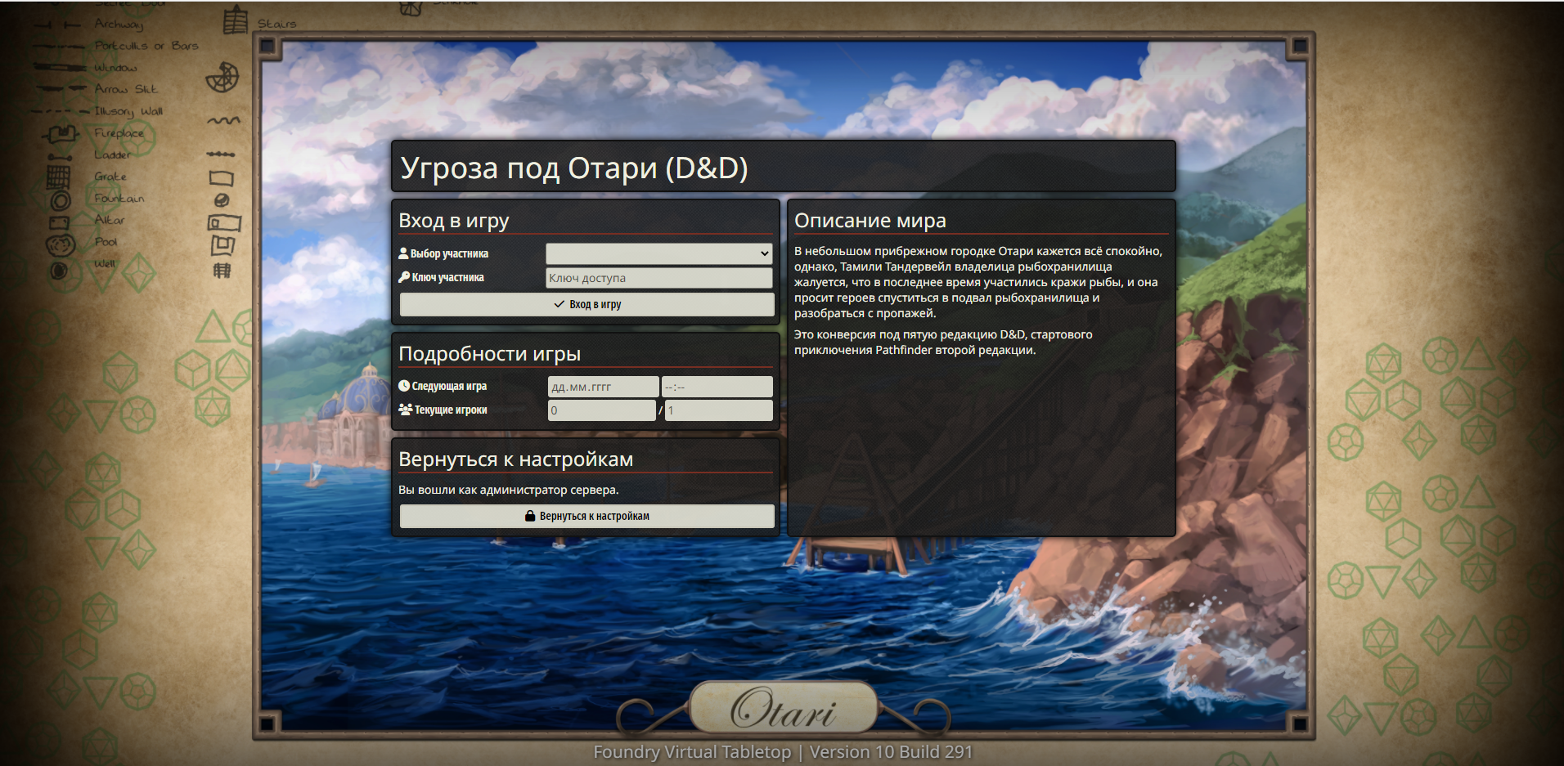Select the next game date field 'дд.мм.гггг'
The height and width of the screenshot is (766, 1564).
tap(603, 387)
